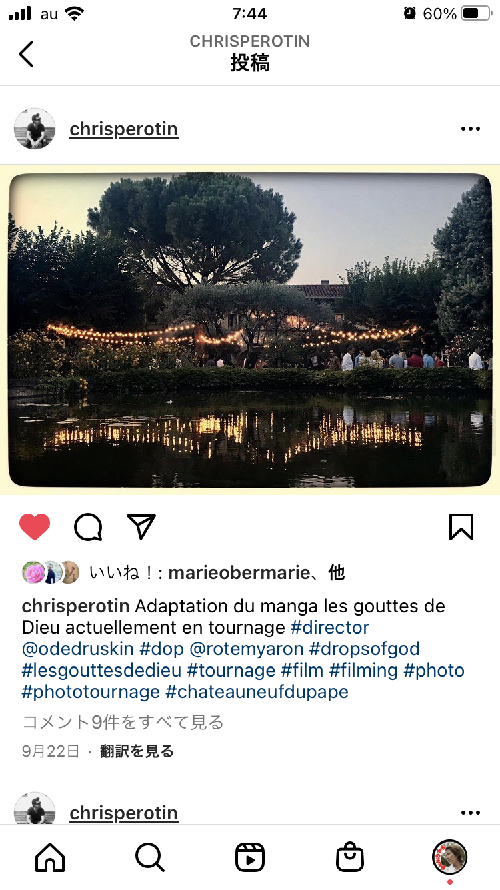Open the chrisperotin username link above the photo

[x=124, y=129]
